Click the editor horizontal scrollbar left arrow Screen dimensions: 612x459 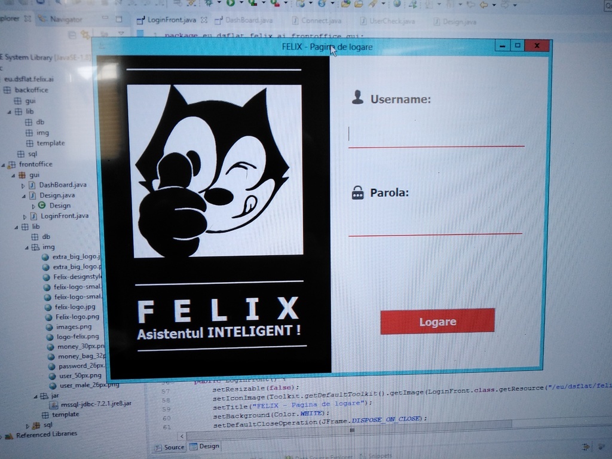(x=182, y=436)
